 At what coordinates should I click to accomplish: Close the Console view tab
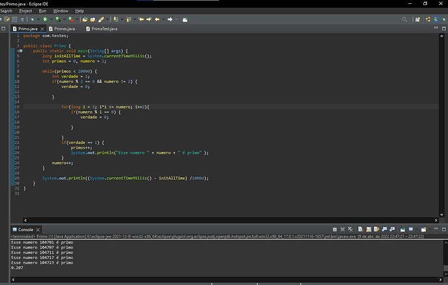click(38, 230)
